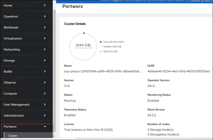213x140 pixels.
Task: Click the Trial license expiry text
Action: [x=88, y=130]
